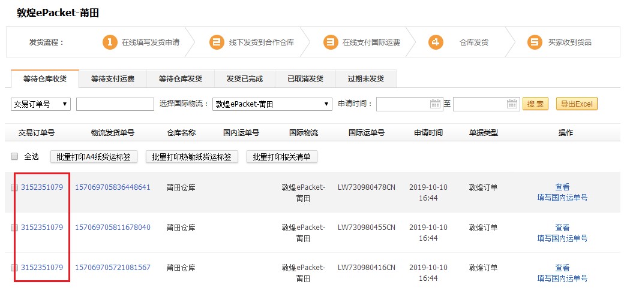Click the 物流发货单号 column header
The height and width of the screenshot is (291, 627).
113,133
